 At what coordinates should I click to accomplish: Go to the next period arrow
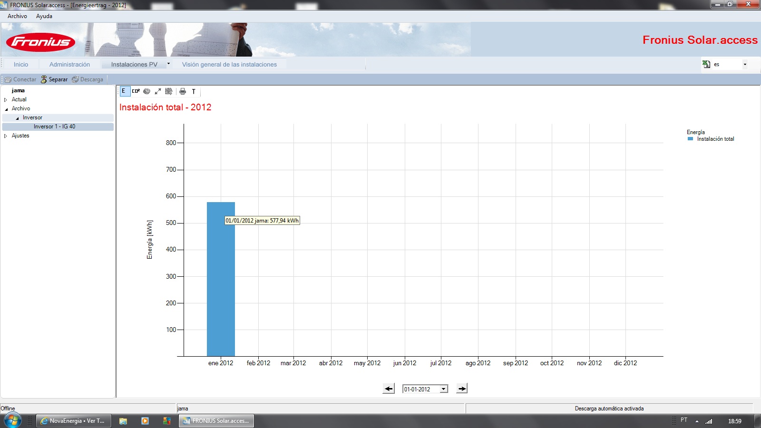point(462,389)
